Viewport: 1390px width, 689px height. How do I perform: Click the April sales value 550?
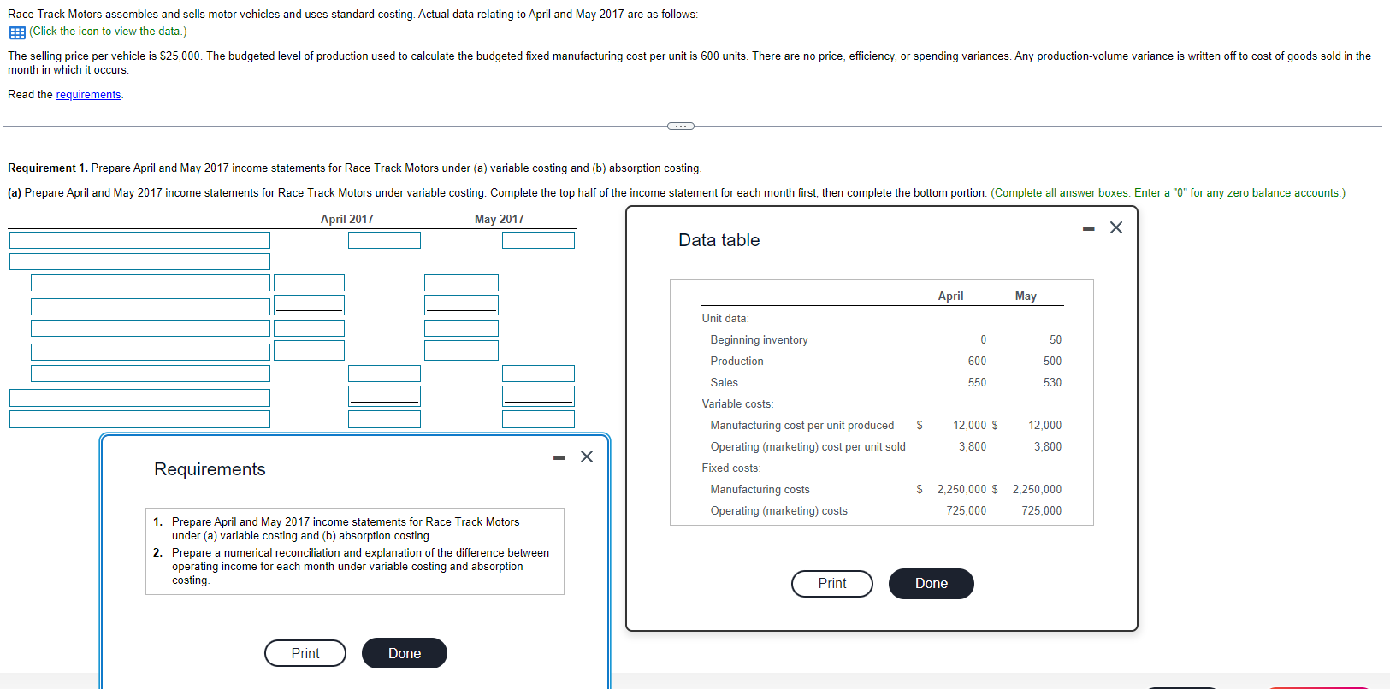point(977,383)
